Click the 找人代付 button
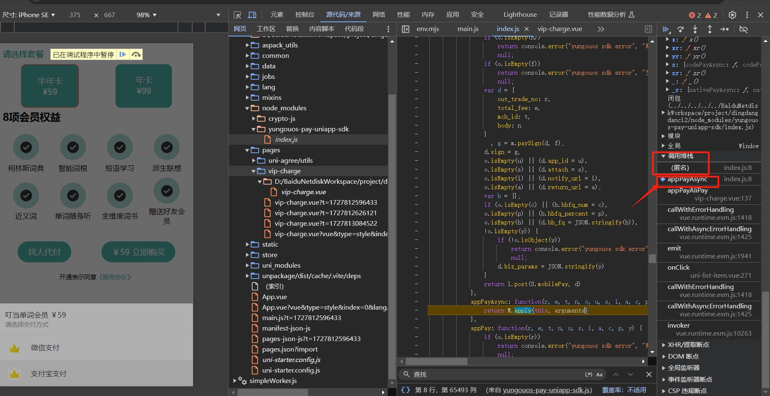Viewport: 770px width, 396px height. (44, 252)
